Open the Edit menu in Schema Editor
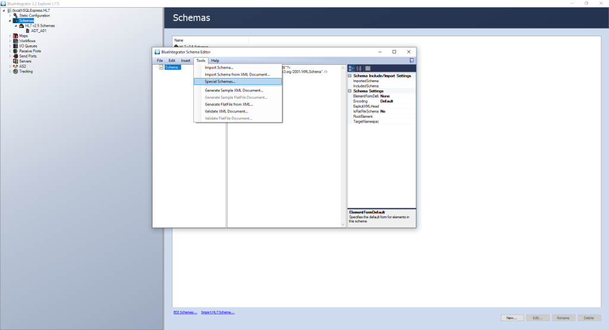609x330 pixels. pyautogui.click(x=172, y=61)
